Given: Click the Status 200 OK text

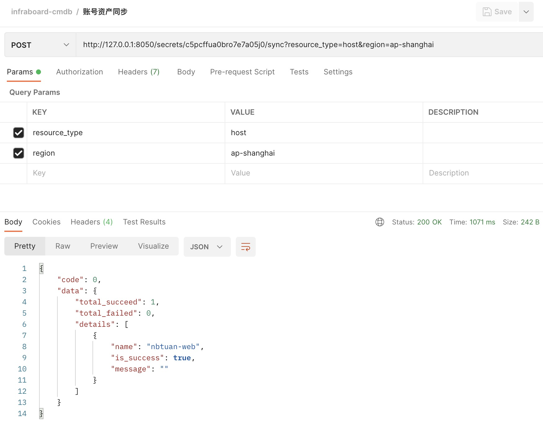Looking at the screenshot, I should (417, 222).
